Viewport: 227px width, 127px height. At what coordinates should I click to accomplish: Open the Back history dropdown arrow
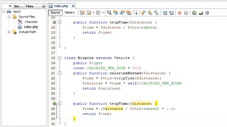93,13
